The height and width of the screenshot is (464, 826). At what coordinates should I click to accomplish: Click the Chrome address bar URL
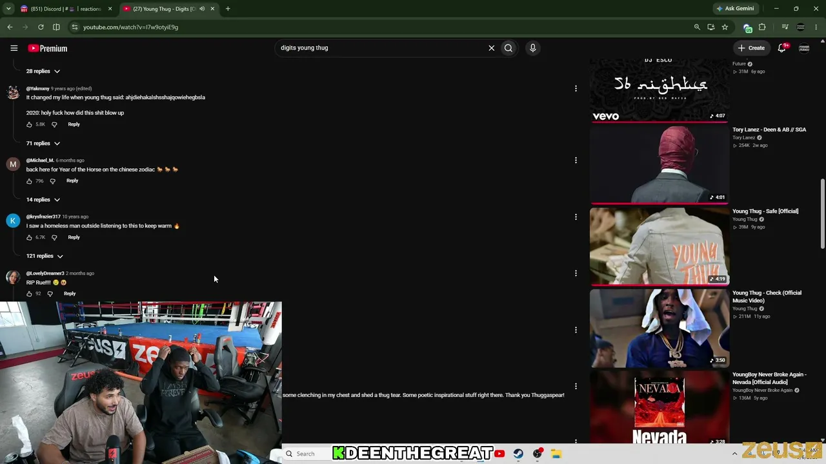131,27
